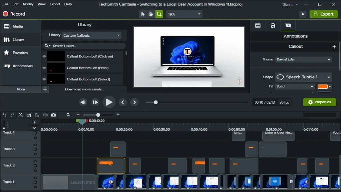341x192 pixels.
Task: Open the Custom Callouts library dropdown
Action: tap(92, 35)
